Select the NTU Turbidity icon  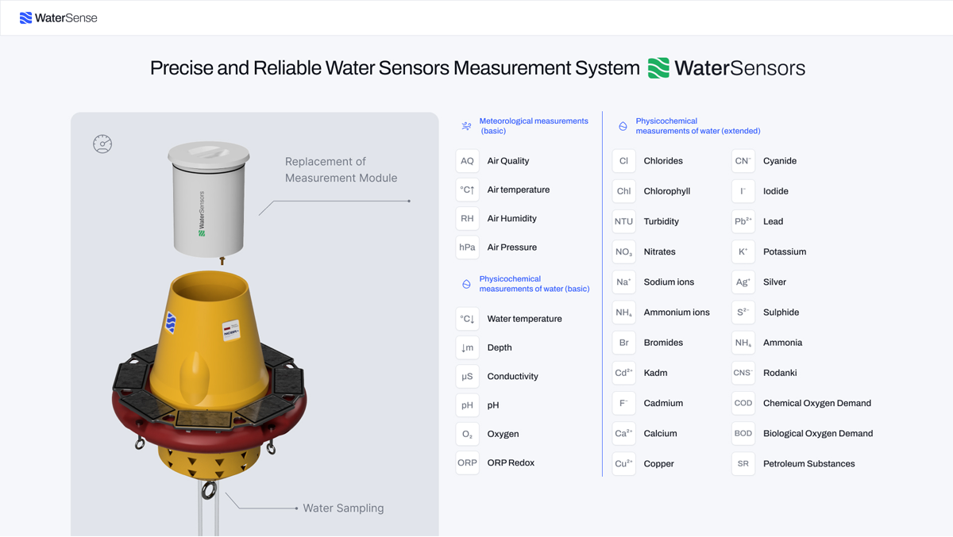[623, 221]
